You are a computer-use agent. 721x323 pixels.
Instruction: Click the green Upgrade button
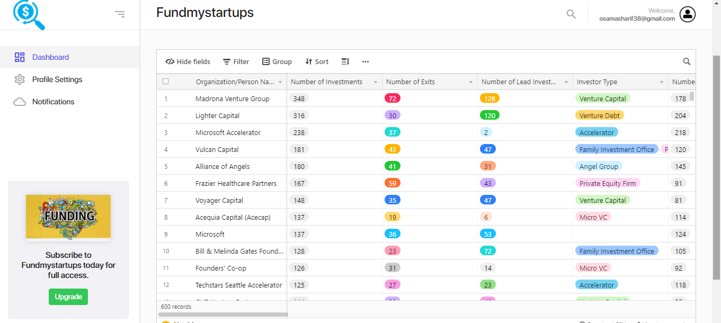[x=68, y=297]
